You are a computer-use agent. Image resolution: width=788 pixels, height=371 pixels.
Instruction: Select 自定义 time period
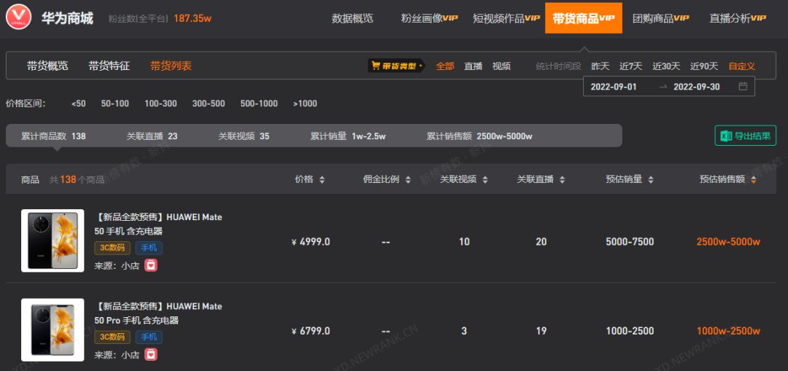click(x=742, y=66)
